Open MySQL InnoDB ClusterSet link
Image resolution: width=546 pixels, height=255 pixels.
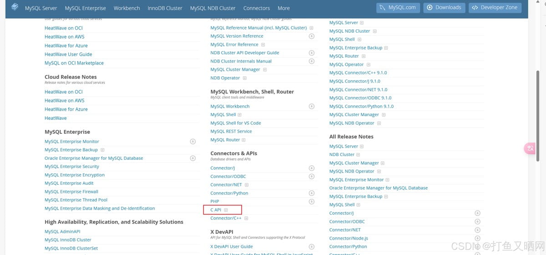point(71,248)
